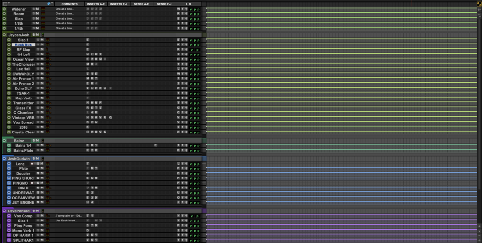Click the level meter on Widener track
482x243 pixels.
(43, 9)
